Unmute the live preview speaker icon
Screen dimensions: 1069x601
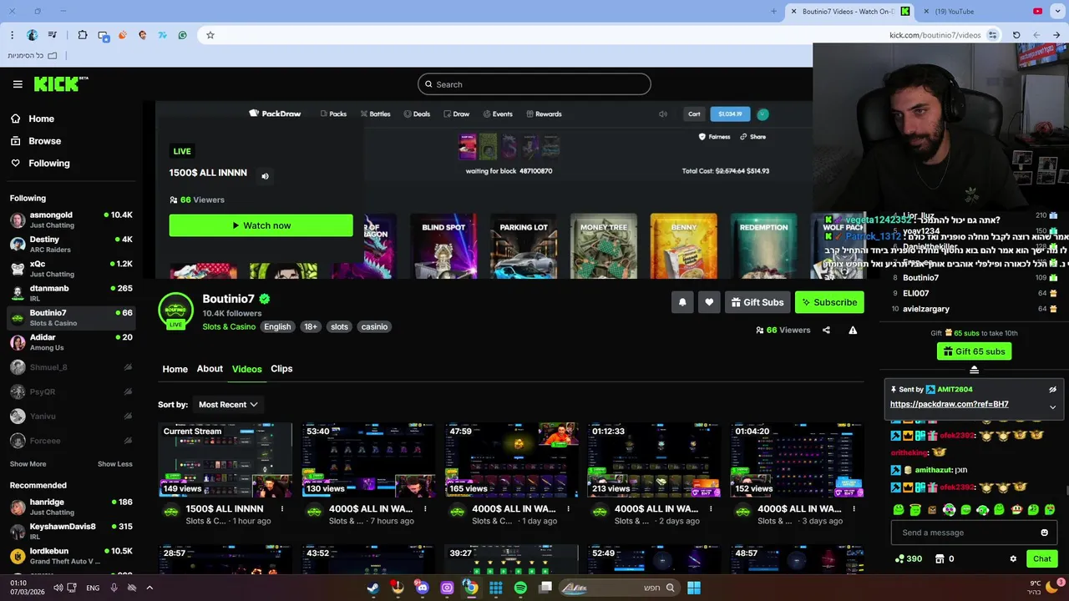pos(265,176)
